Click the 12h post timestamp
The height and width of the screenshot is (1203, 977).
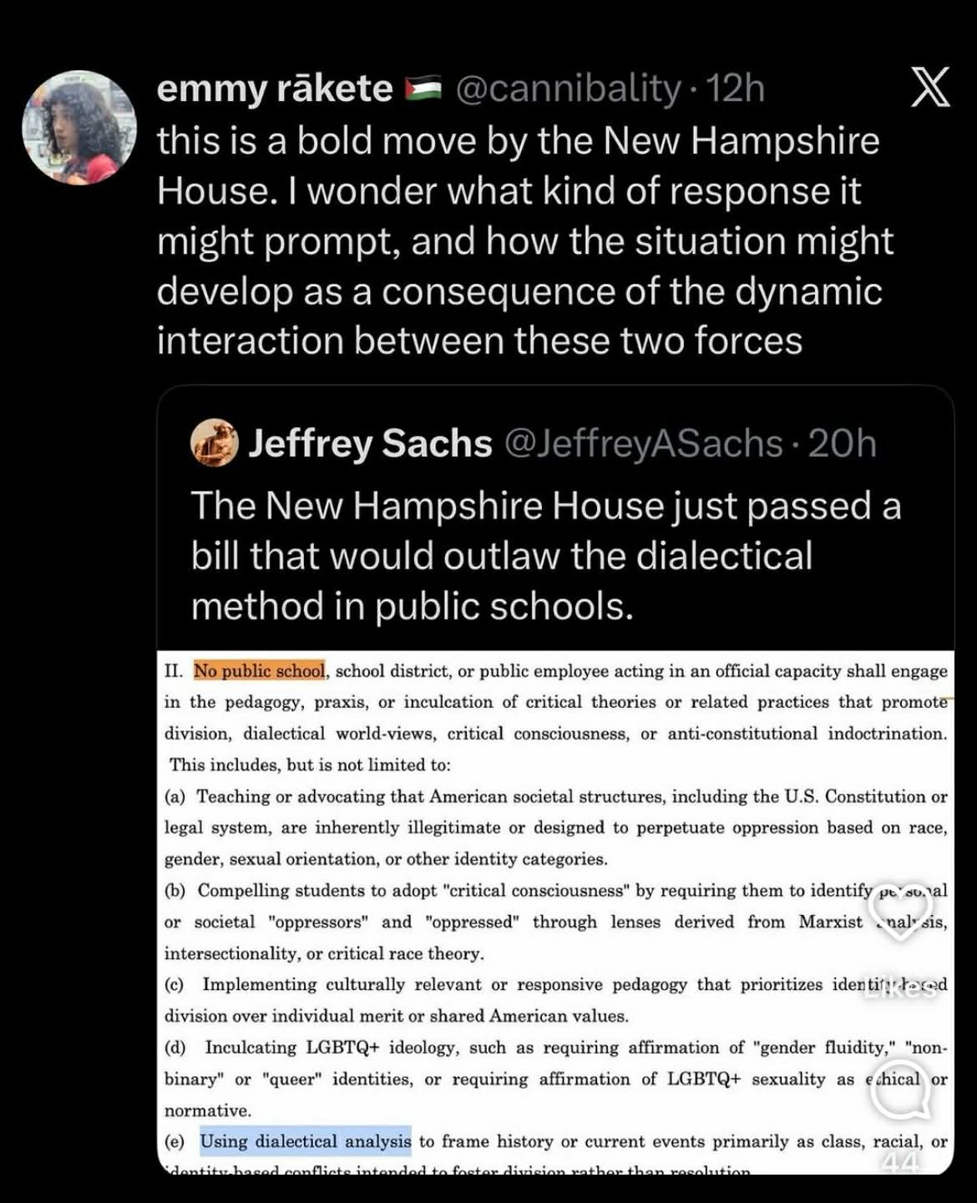(736, 88)
